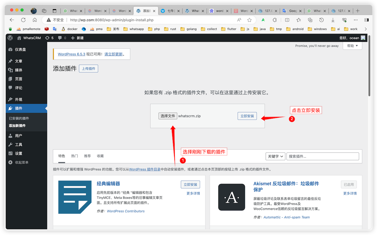Viewport: 377px width, 235px height.
Task: Open the extensions puzzle icon
Action: pos(275,20)
